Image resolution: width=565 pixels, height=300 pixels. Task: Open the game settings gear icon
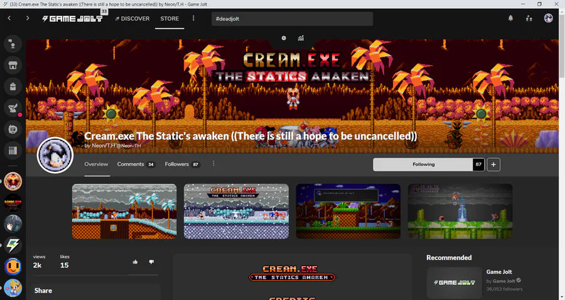pyautogui.click(x=284, y=38)
